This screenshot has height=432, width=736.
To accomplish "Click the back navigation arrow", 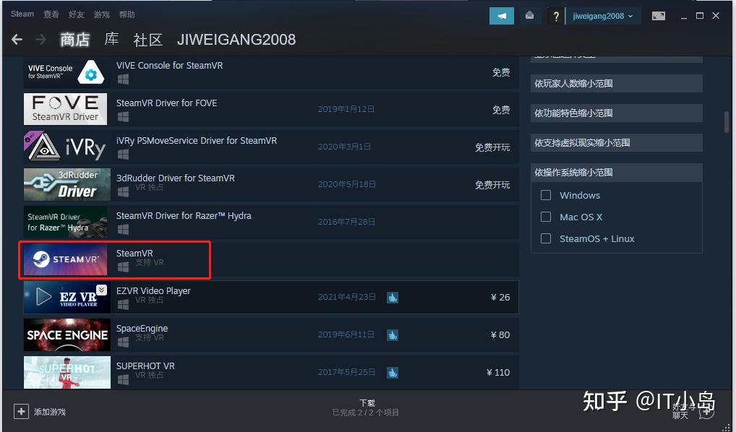I will (x=17, y=40).
